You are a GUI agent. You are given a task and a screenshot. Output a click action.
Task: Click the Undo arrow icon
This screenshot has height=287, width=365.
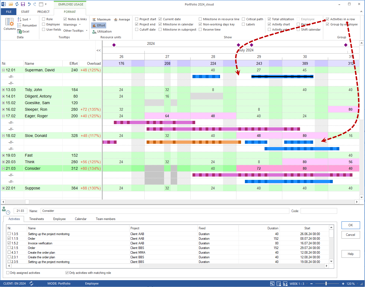click(x=29, y=4)
